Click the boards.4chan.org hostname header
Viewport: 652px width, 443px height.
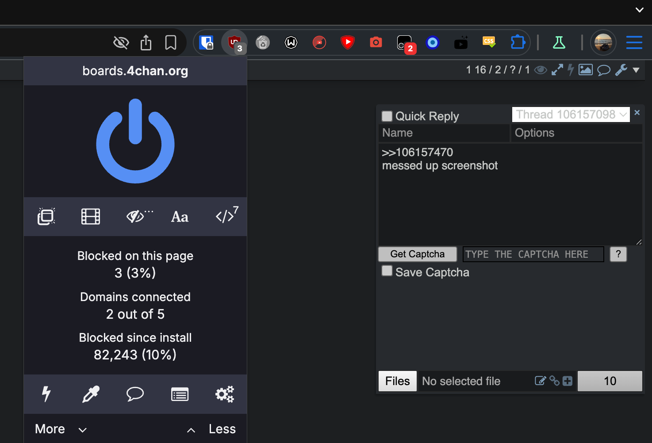pyautogui.click(x=135, y=71)
